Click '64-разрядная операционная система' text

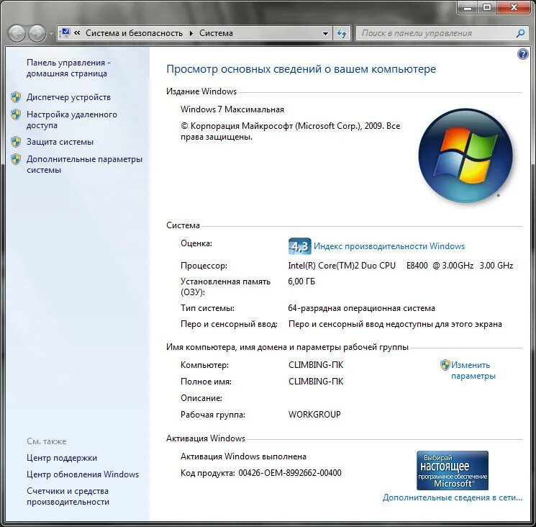point(362,308)
